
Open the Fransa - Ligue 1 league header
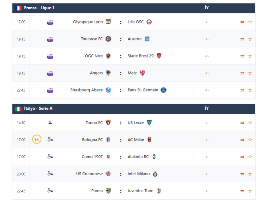click(39, 8)
